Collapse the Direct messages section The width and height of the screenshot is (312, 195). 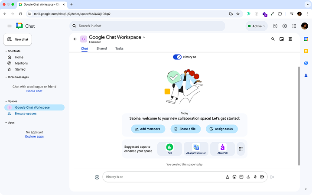tap(6, 77)
